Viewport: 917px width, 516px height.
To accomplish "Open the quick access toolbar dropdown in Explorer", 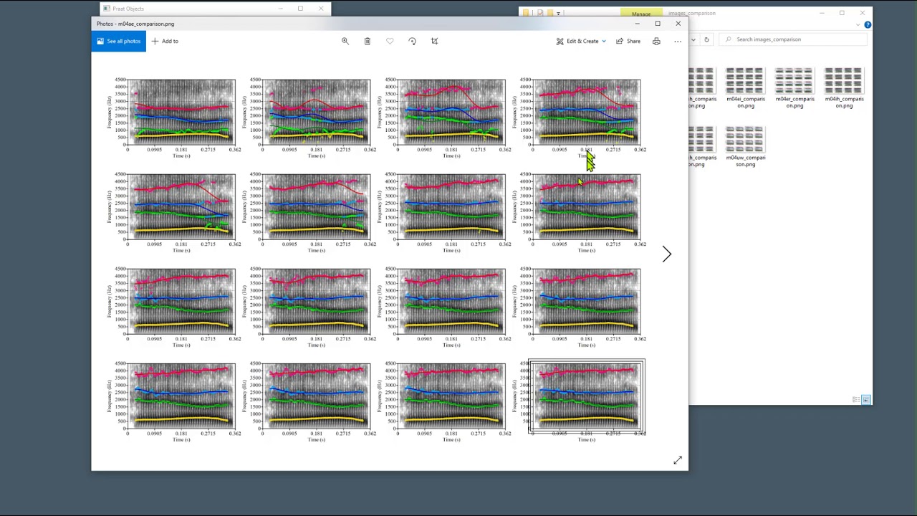I will coord(558,13).
